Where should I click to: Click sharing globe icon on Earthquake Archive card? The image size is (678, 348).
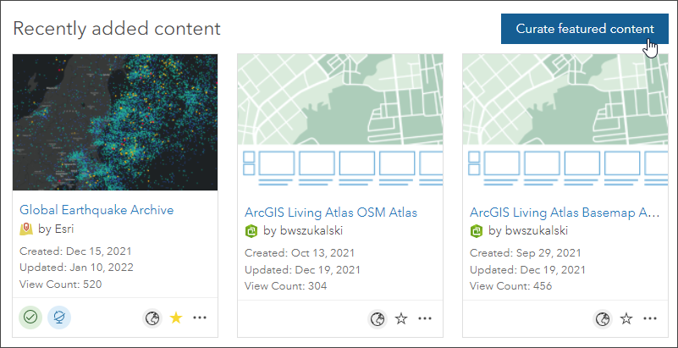click(x=152, y=318)
